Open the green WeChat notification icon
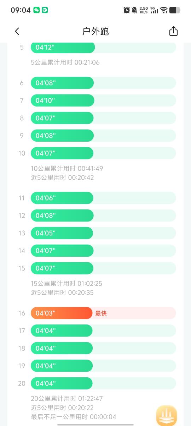 (36, 10)
